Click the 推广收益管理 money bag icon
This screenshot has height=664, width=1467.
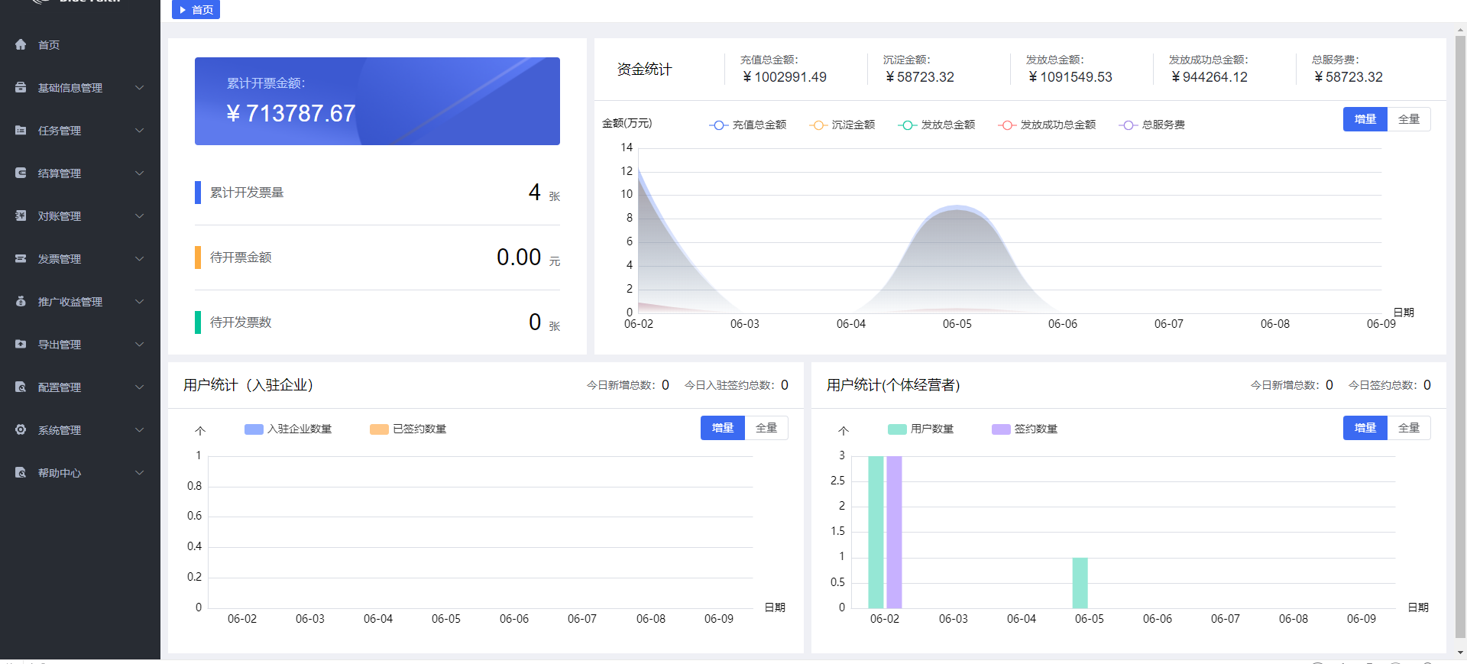point(21,301)
